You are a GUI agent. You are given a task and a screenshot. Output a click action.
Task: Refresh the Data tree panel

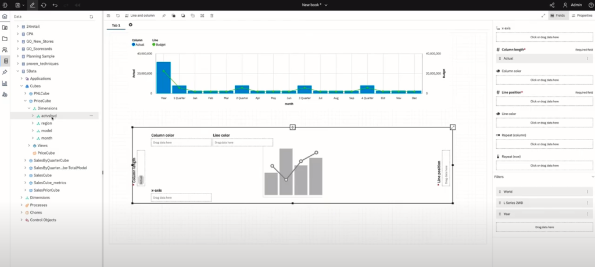point(91,17)
